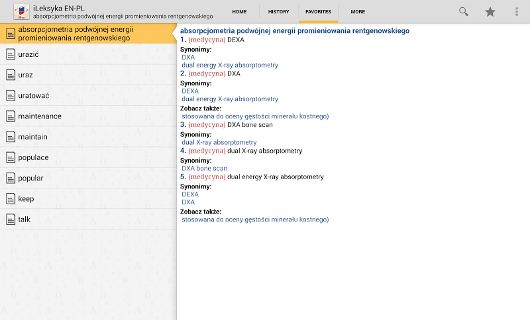The width and height of the screenshot is (530, 320).
Task: Open the HISTORY tab
Action: click(x=278, y=12)
